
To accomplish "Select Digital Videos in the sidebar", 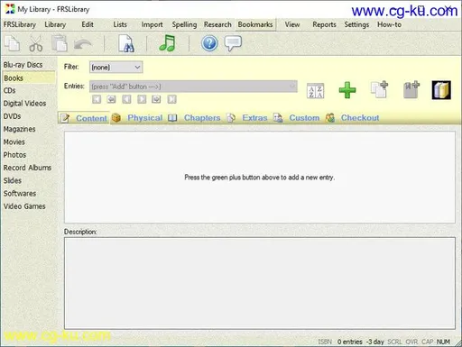I will [24, 104].
